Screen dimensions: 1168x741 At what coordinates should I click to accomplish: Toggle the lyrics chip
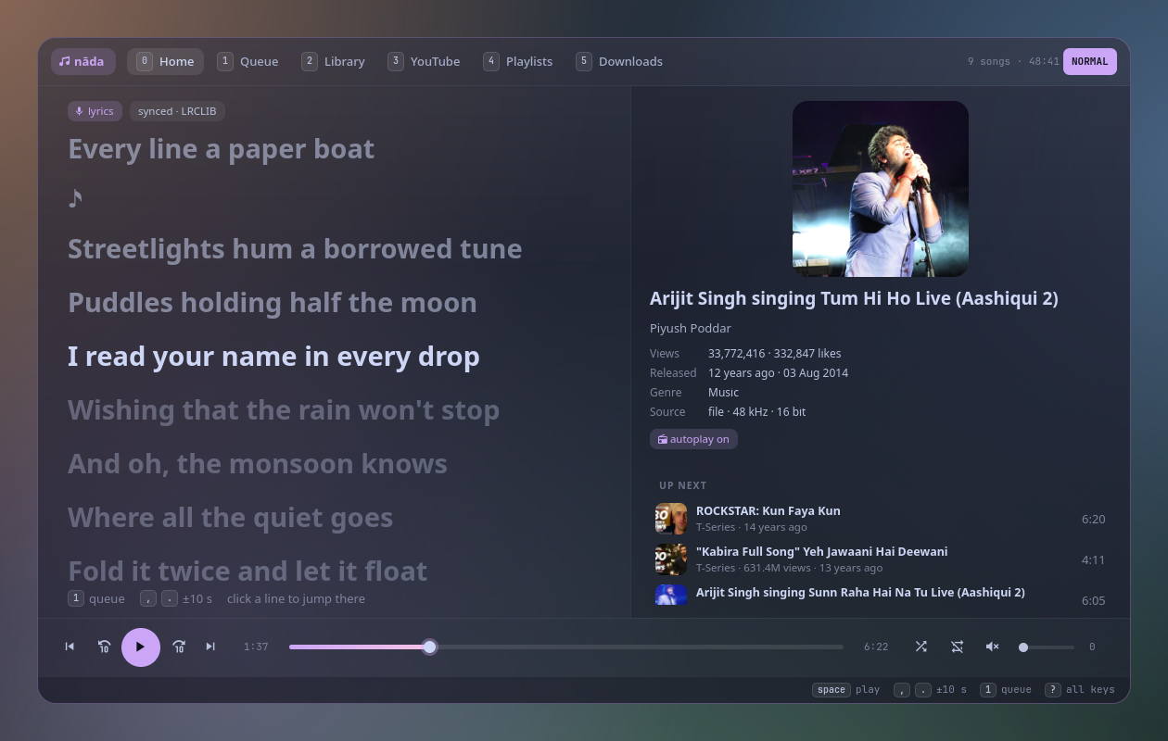coord(95,111)
